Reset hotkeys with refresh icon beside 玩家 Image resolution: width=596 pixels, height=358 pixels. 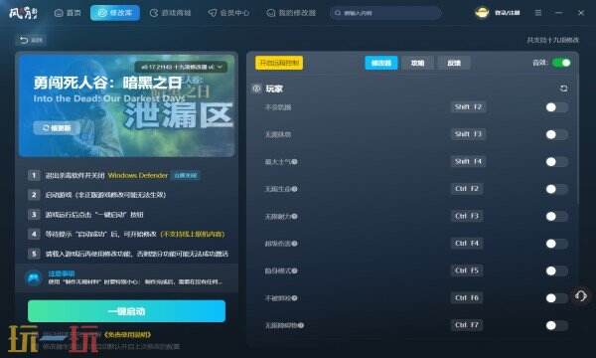[x=563, y=89]
